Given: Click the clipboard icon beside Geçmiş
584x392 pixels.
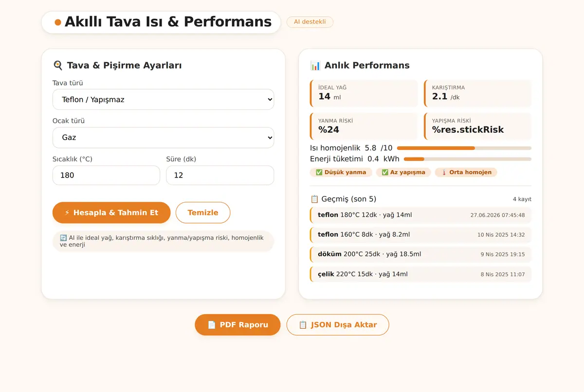Looking at the screenshot, I should click(x=314, y=199).
